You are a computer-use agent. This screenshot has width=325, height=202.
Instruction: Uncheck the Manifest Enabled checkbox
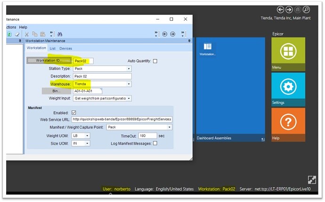tap(74, 113)
